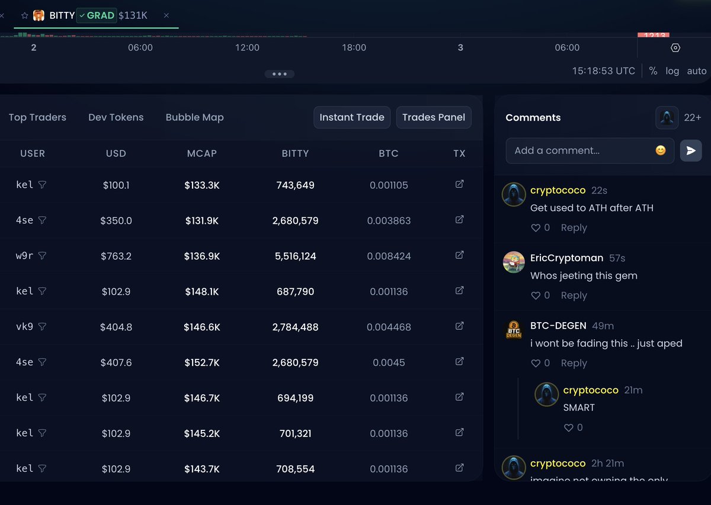
Task: Click the viewers avatar beside 22+ count
Action: (x=667, y=117)
